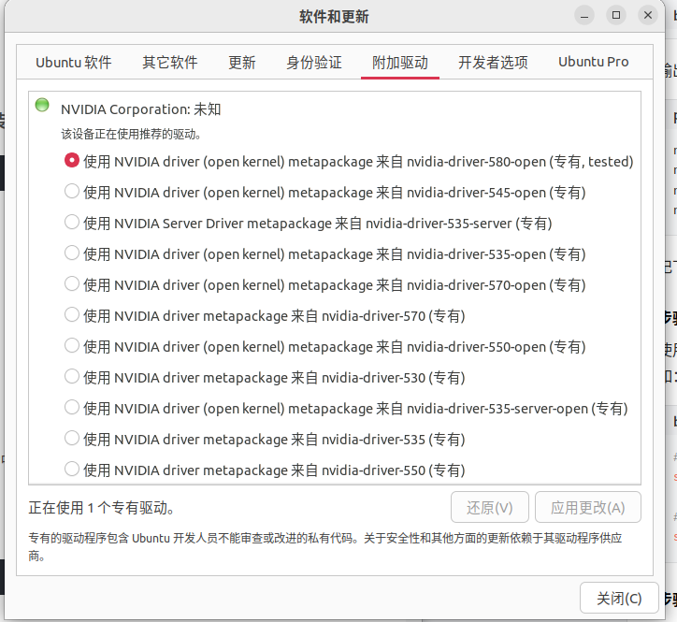The height and width of the screenshot is (622, 677).
Task: Click the 还原(V) revert button
Action: tap(490, 508)
